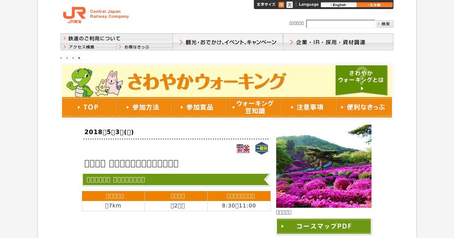This screenshot has height=238, width=454.
Task: Click the 一般向 hexagon badge icon
Action: pos(261,148)
